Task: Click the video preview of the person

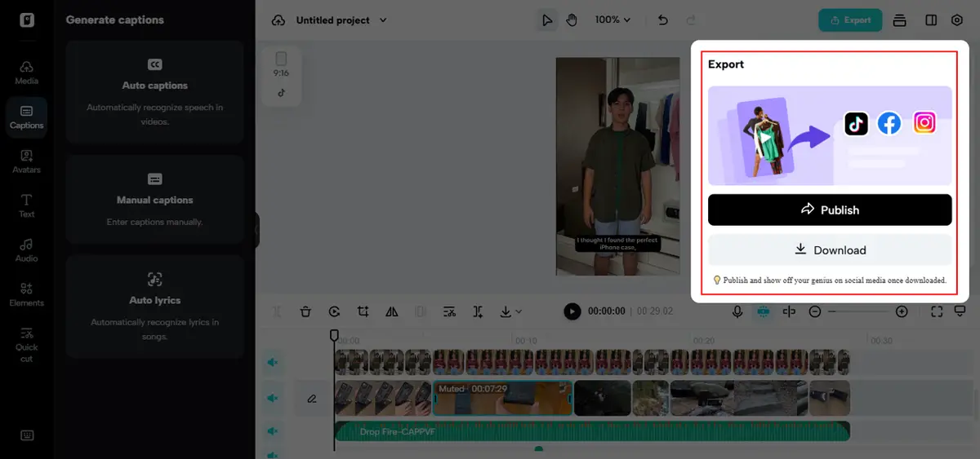Action: [618, 166]
